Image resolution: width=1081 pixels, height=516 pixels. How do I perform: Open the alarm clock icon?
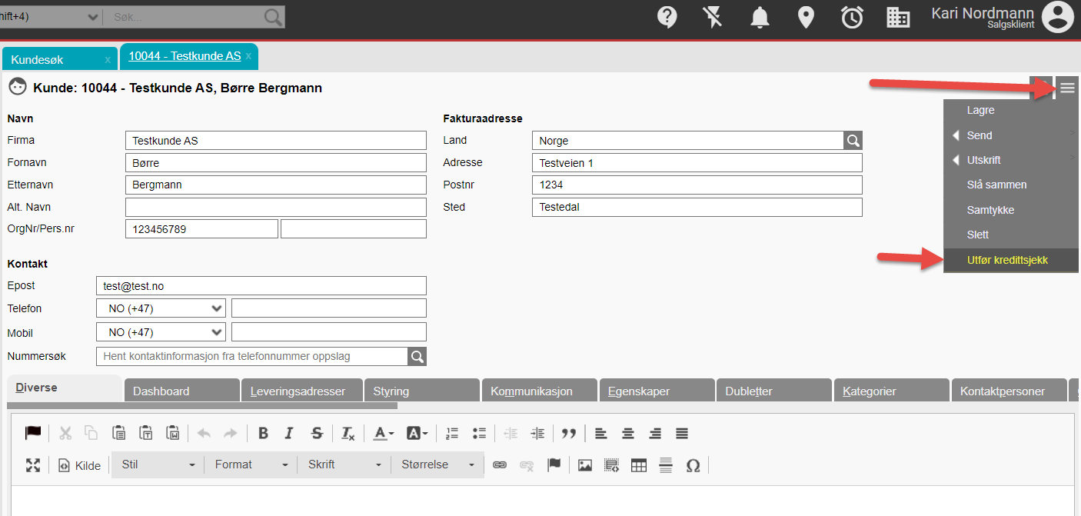852,17
